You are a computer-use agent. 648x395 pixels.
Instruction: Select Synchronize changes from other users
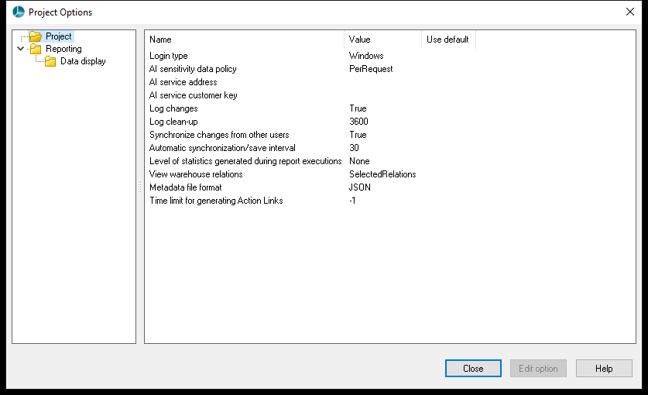219,135
